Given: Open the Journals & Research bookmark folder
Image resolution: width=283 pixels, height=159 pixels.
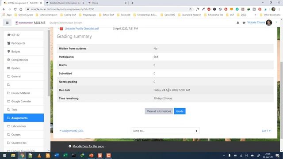Looking at the screenshot, I should pos(190,15).
